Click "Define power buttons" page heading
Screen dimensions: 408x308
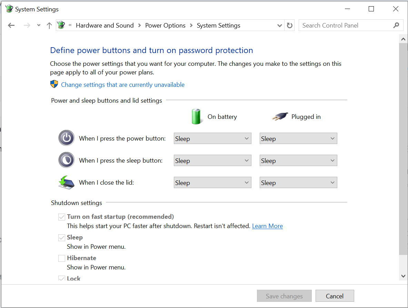click(x=151, y=50)
